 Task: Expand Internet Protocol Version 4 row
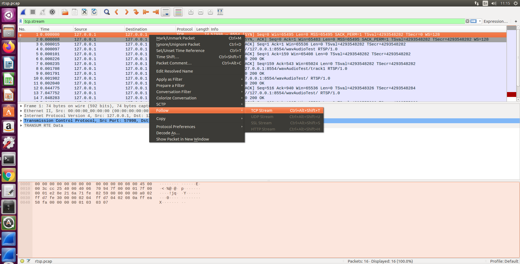(21, 116)
